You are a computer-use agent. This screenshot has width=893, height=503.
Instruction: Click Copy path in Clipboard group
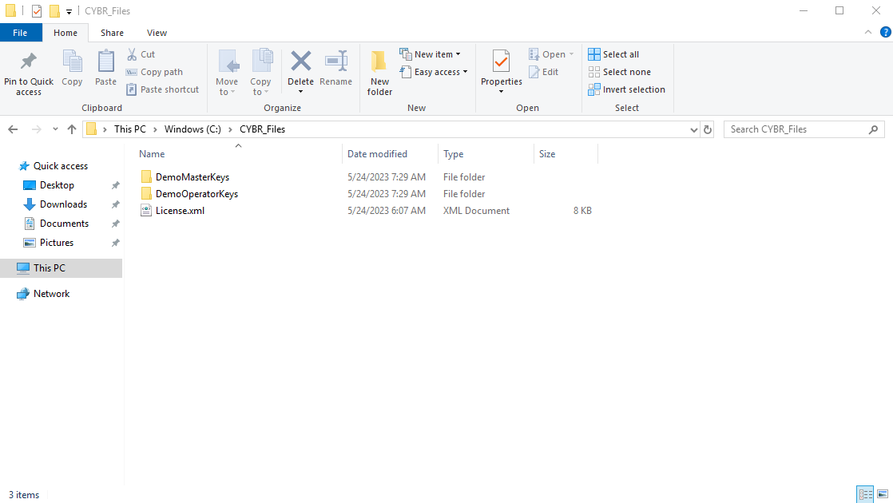(x=154, y=72)
